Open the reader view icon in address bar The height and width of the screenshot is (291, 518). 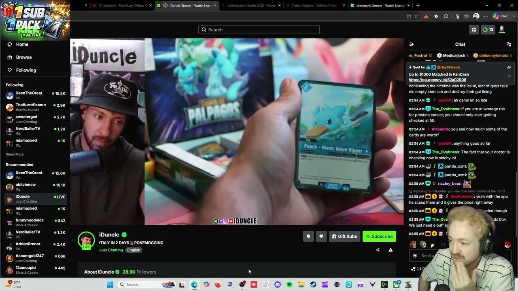[x=409, y=16]
